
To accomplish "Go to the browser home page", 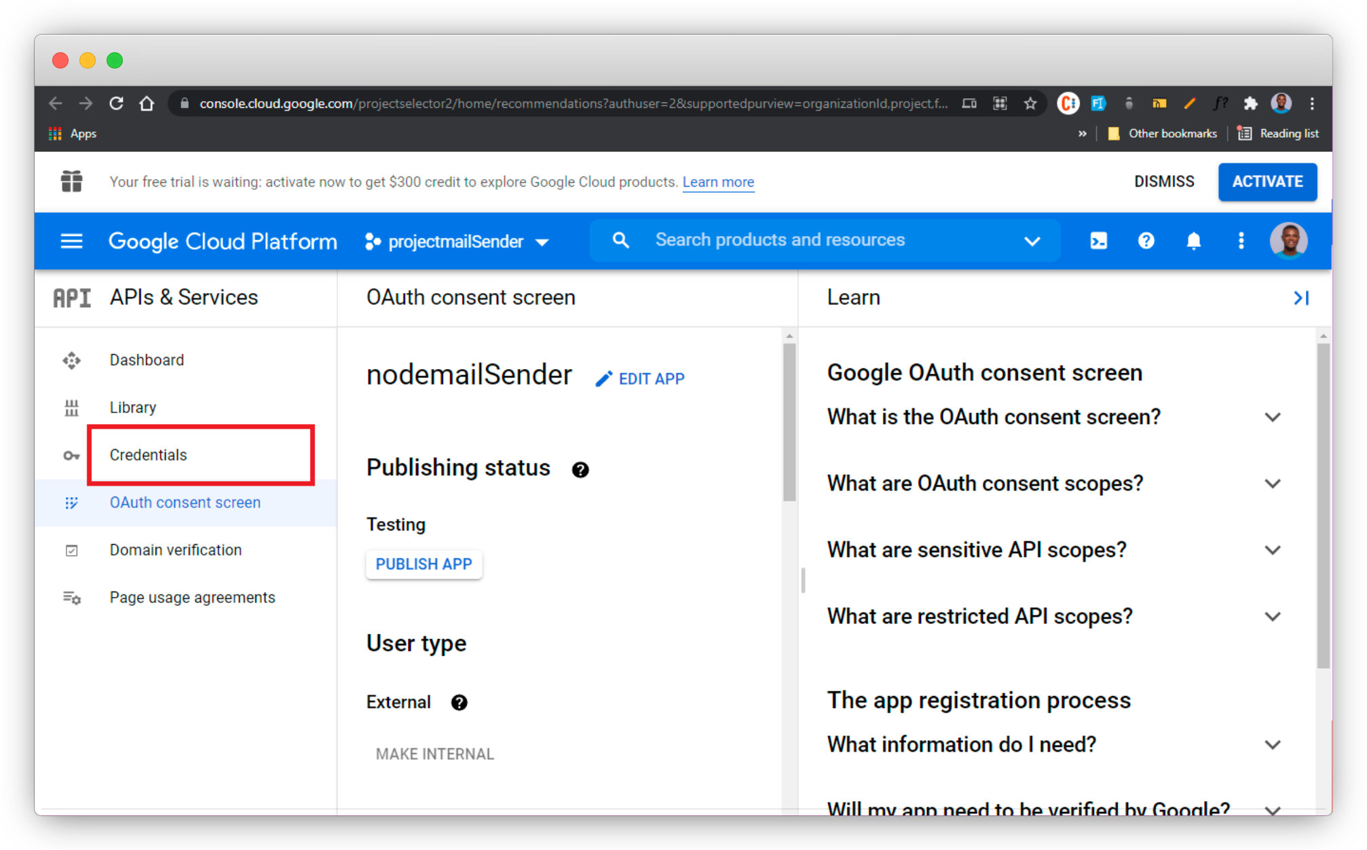I will [x=147, y=103].
